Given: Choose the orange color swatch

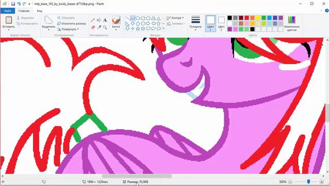Looking at the screenshot, I should (252, 18).
